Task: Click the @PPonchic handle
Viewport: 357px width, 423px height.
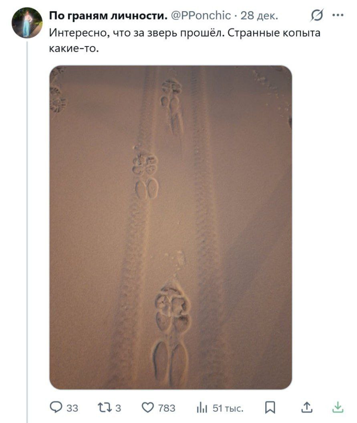Action: pyautogui.click(x=201, y=16)
